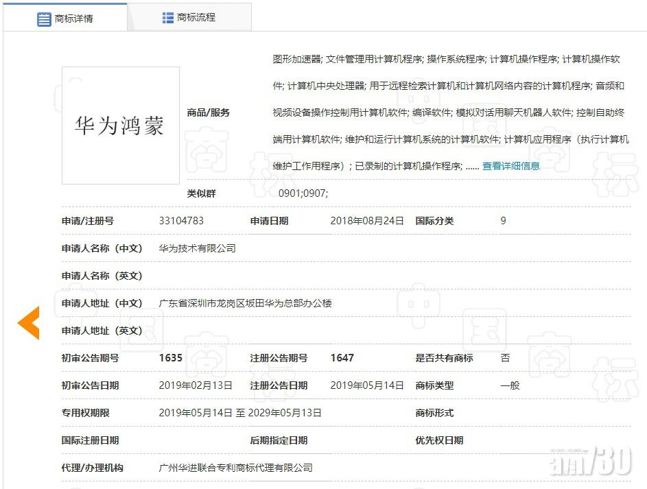
Task: Click the preliminary announcement date 2019年02月13日
Action: pos(196,385)
